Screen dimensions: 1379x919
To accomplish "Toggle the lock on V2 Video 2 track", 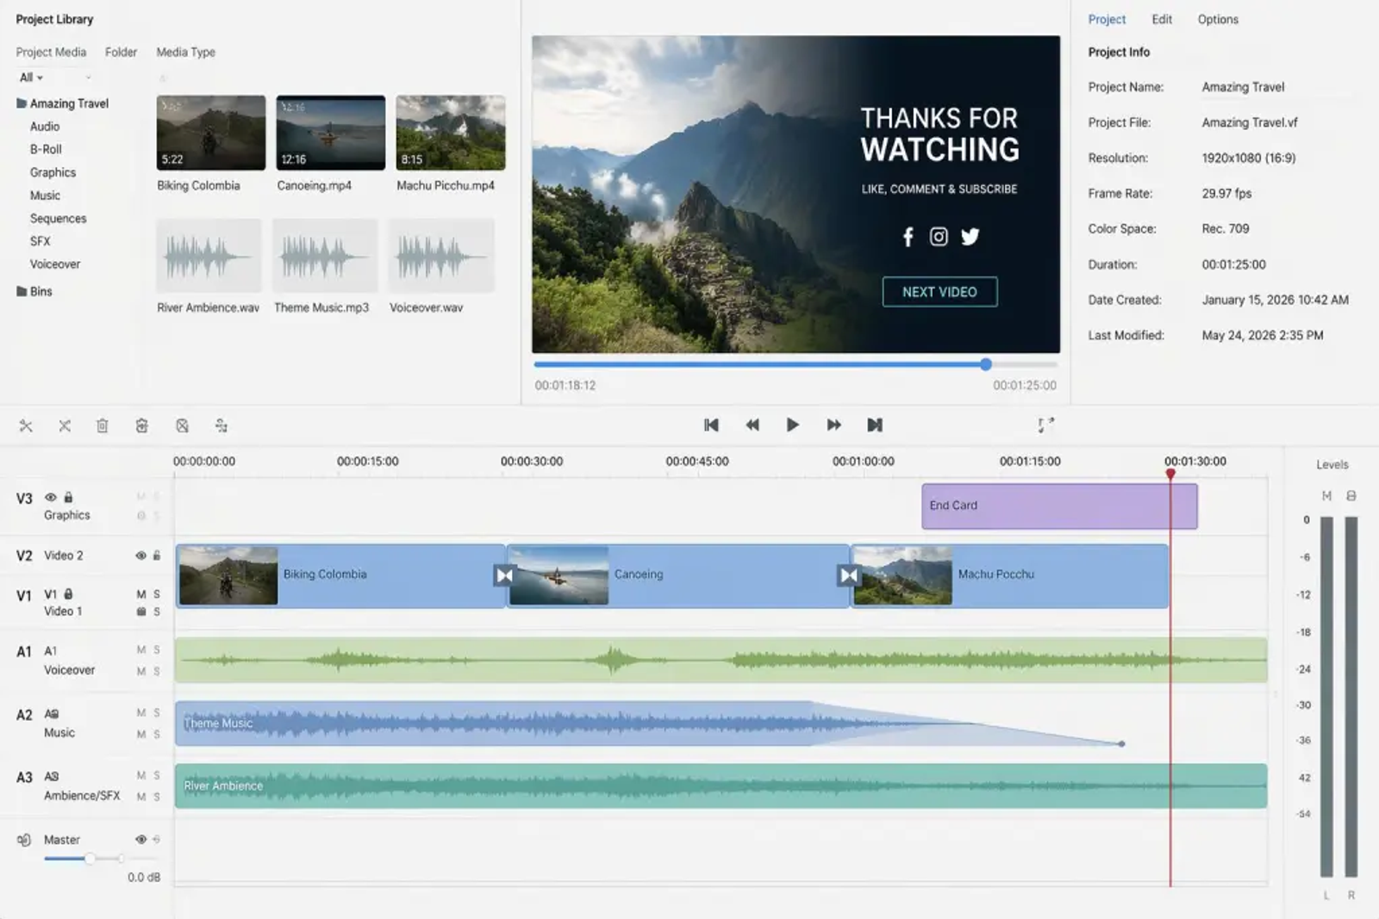I will point(157,556).
